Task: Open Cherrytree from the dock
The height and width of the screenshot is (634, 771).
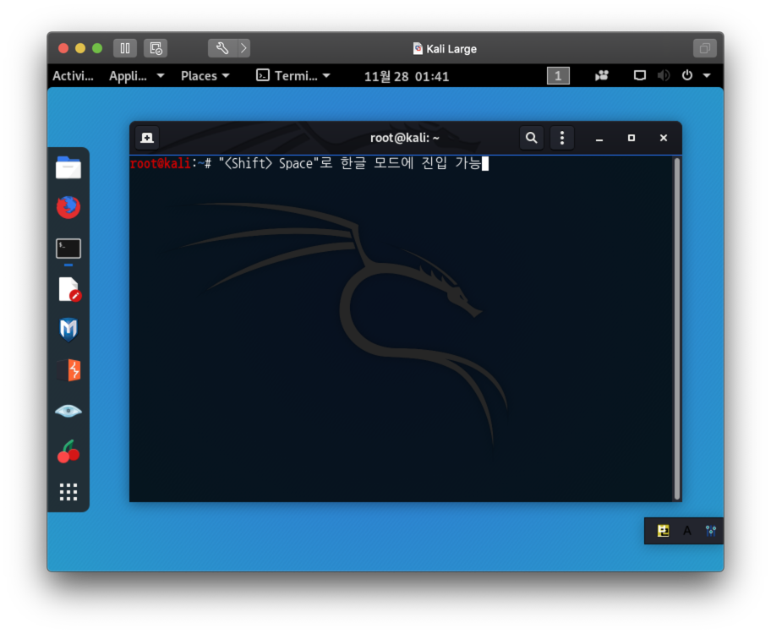Action: click(x=68, y=451)
